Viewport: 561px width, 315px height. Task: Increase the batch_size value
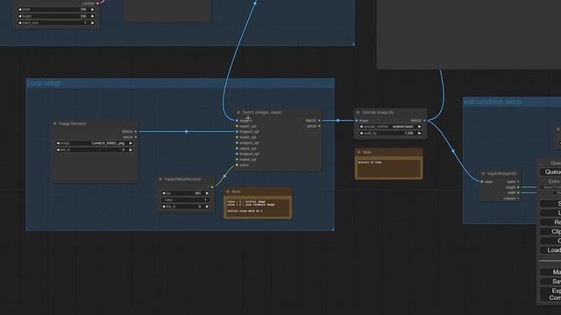coord(93,23)
